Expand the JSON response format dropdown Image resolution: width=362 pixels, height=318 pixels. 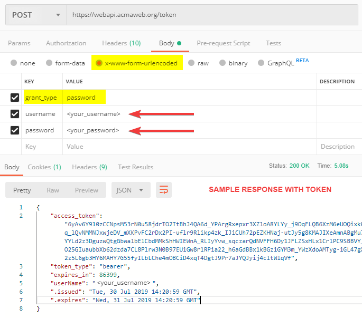(x=131, y=190)
